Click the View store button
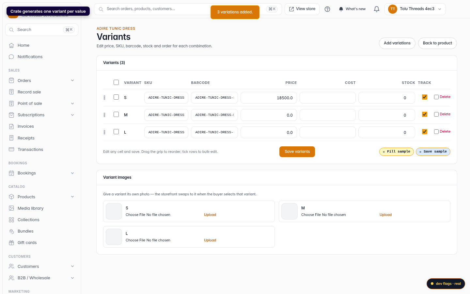Screen dimensions: 470x294 (x=302, y=9)
